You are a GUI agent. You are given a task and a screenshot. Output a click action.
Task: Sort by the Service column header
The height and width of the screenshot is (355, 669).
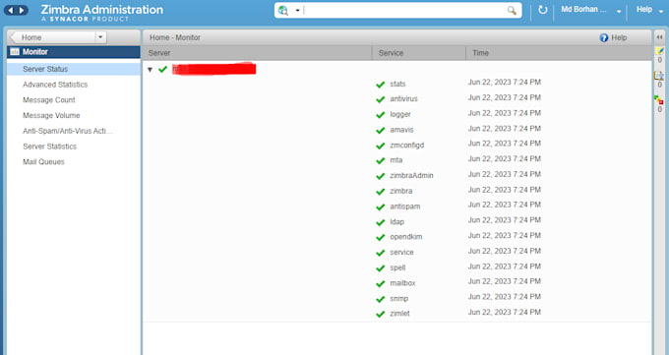419,53
